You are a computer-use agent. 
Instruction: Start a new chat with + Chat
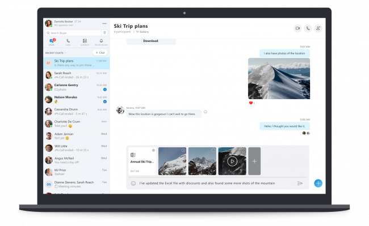tap(100, 53)
